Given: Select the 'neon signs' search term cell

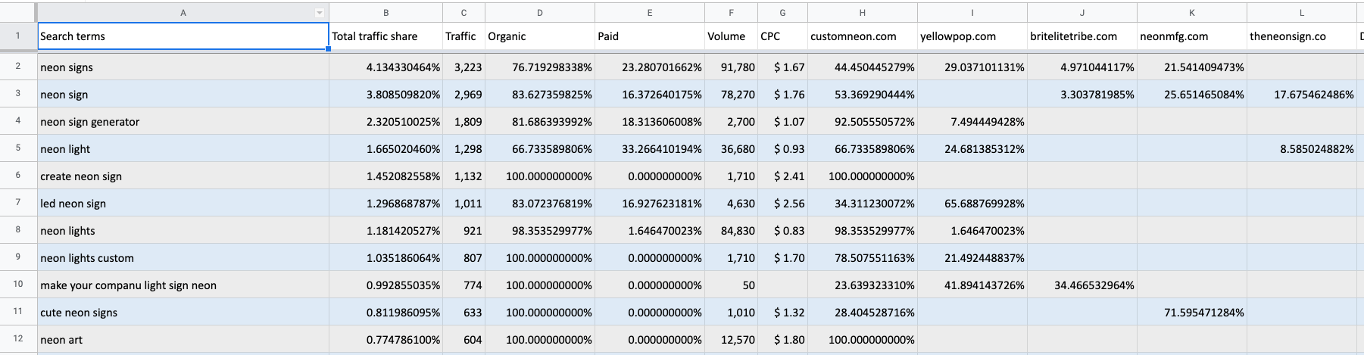Looking at the screenshot, I should pyautogui.click(x=183, y=67).
